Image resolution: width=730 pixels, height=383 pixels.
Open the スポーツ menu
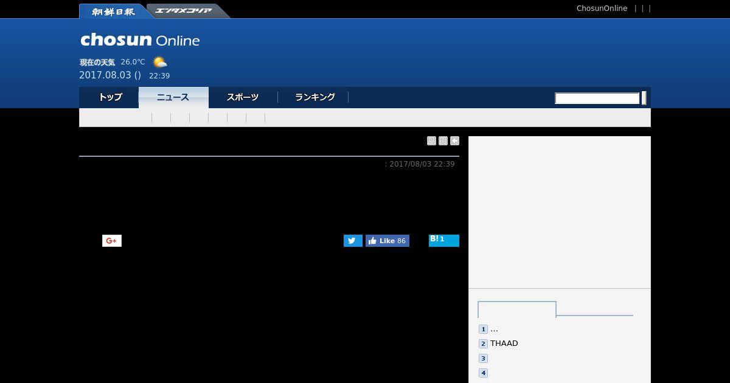coord(243,97)
